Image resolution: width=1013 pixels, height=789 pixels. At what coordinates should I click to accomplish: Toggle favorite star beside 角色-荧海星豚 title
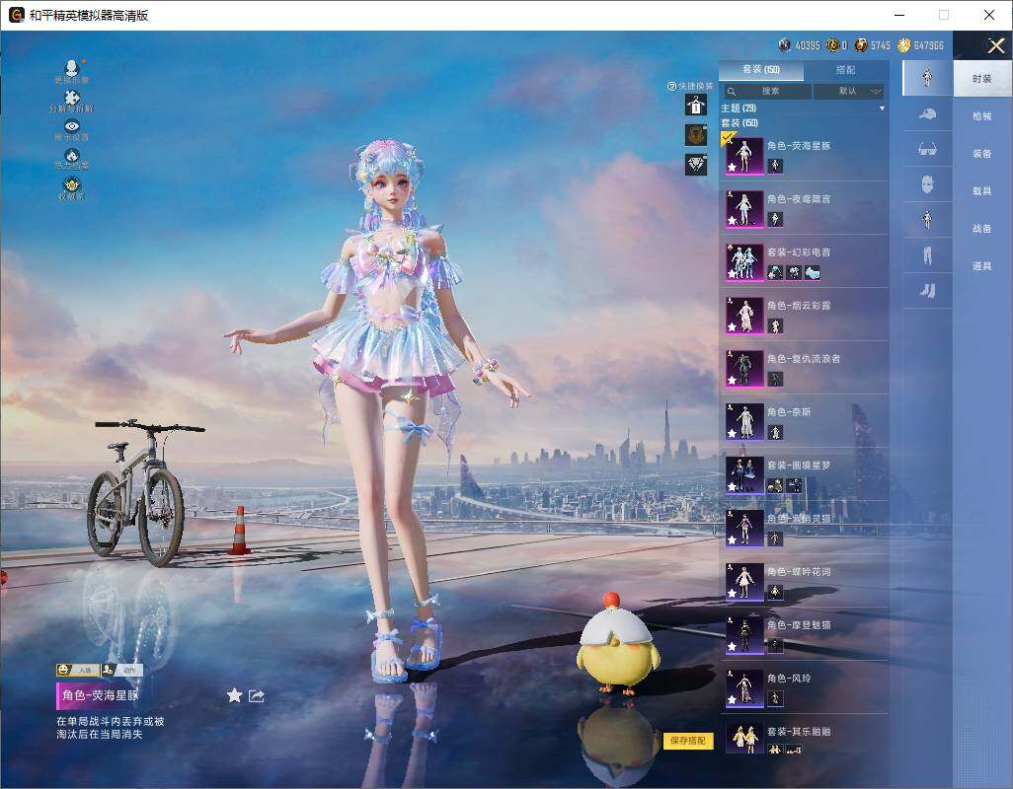tap(235, 695)
